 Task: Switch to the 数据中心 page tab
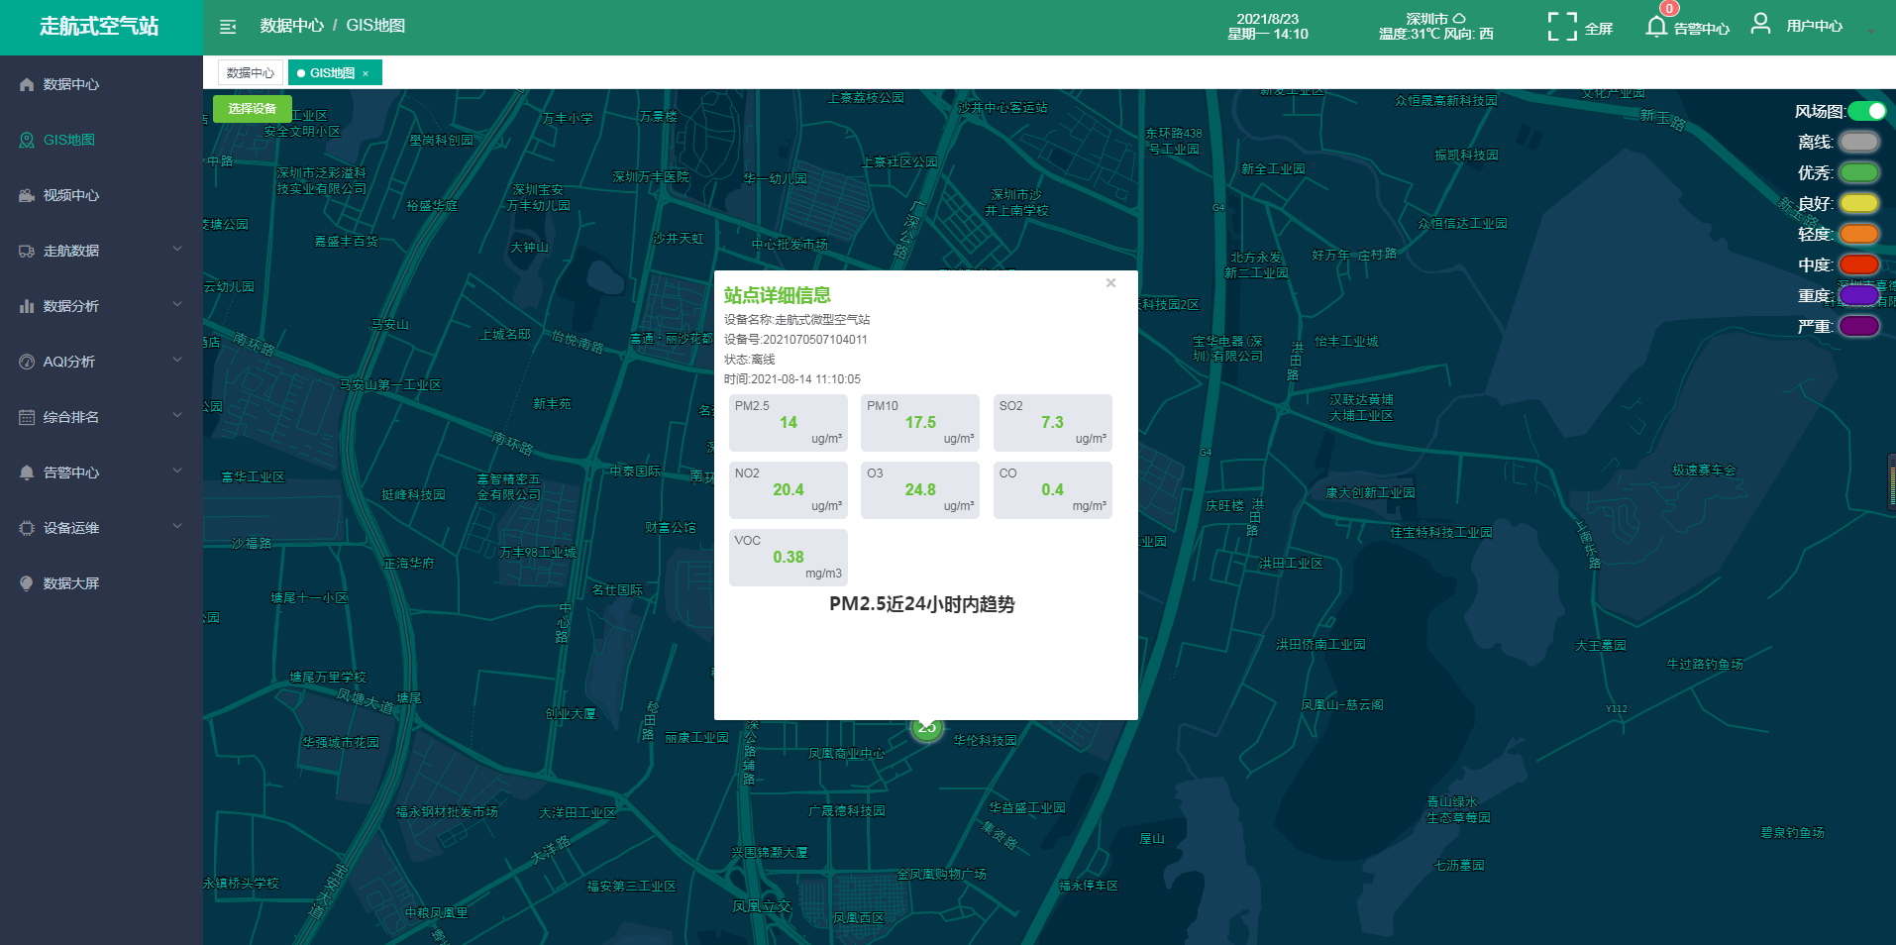tap(251, 73)
